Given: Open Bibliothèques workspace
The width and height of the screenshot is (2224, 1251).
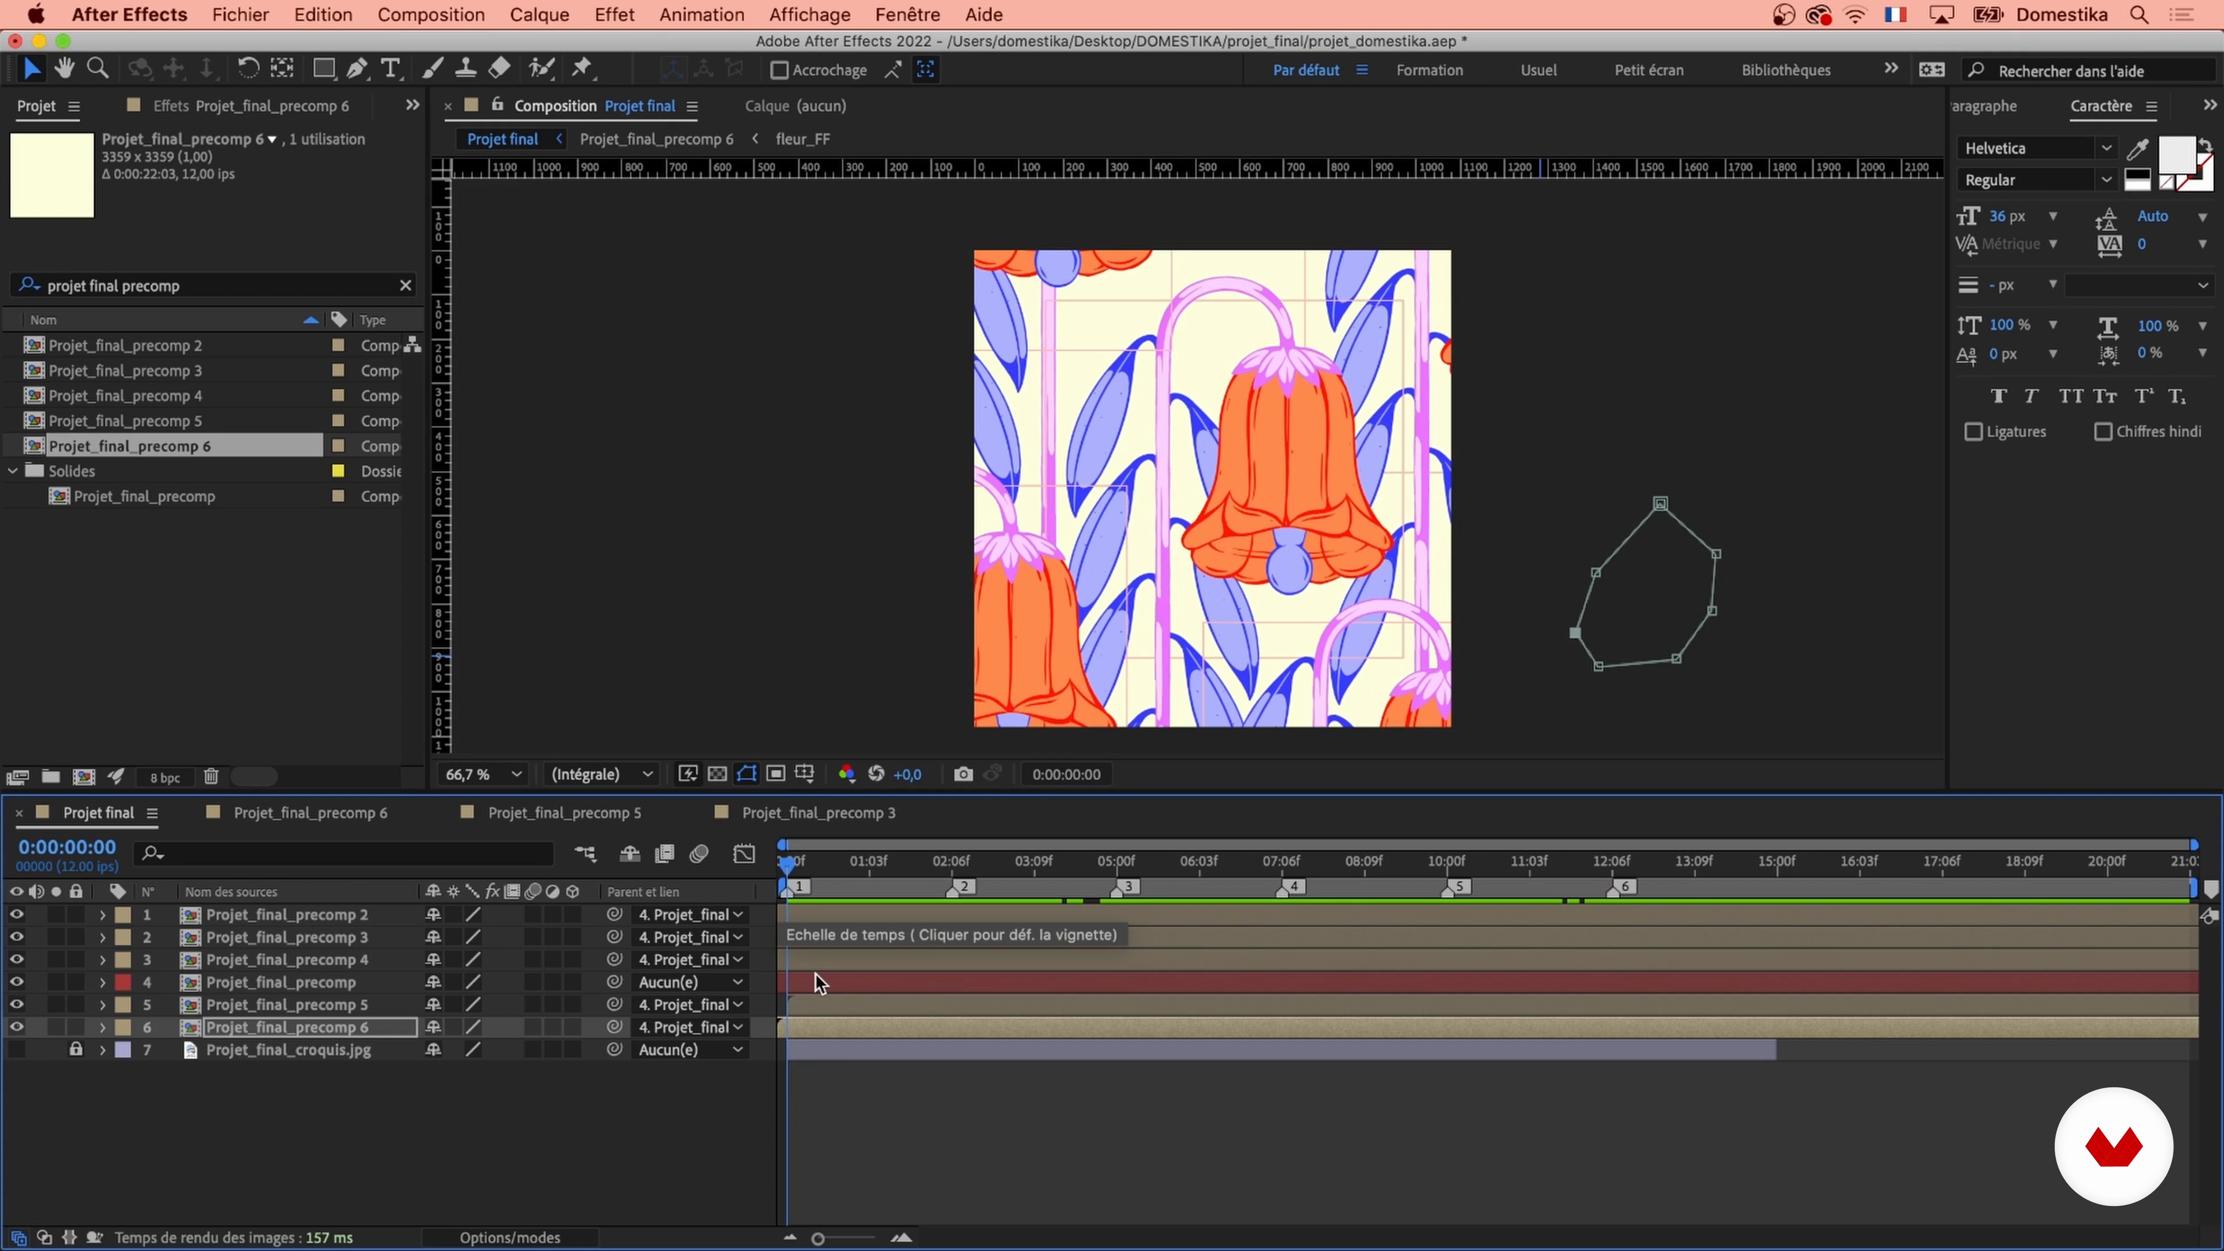Looking at the screenshot, I should [1786, 71].
